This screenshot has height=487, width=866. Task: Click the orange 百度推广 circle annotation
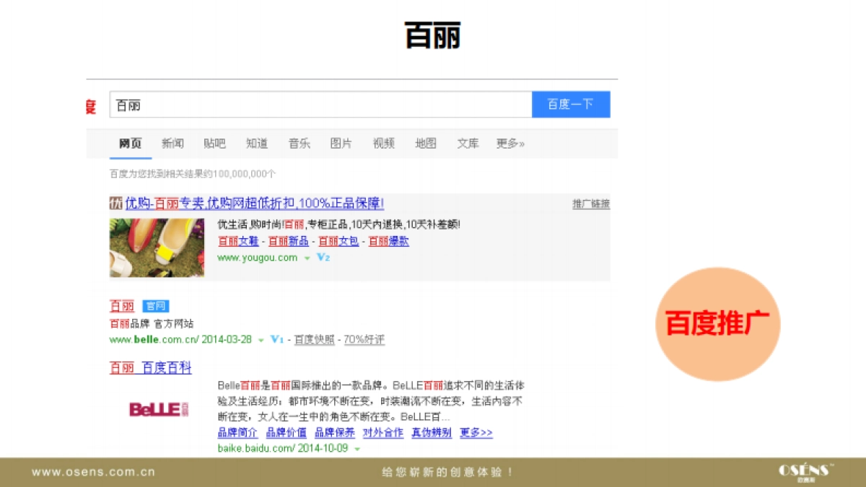pyautogui.click(x=718, y=323)
